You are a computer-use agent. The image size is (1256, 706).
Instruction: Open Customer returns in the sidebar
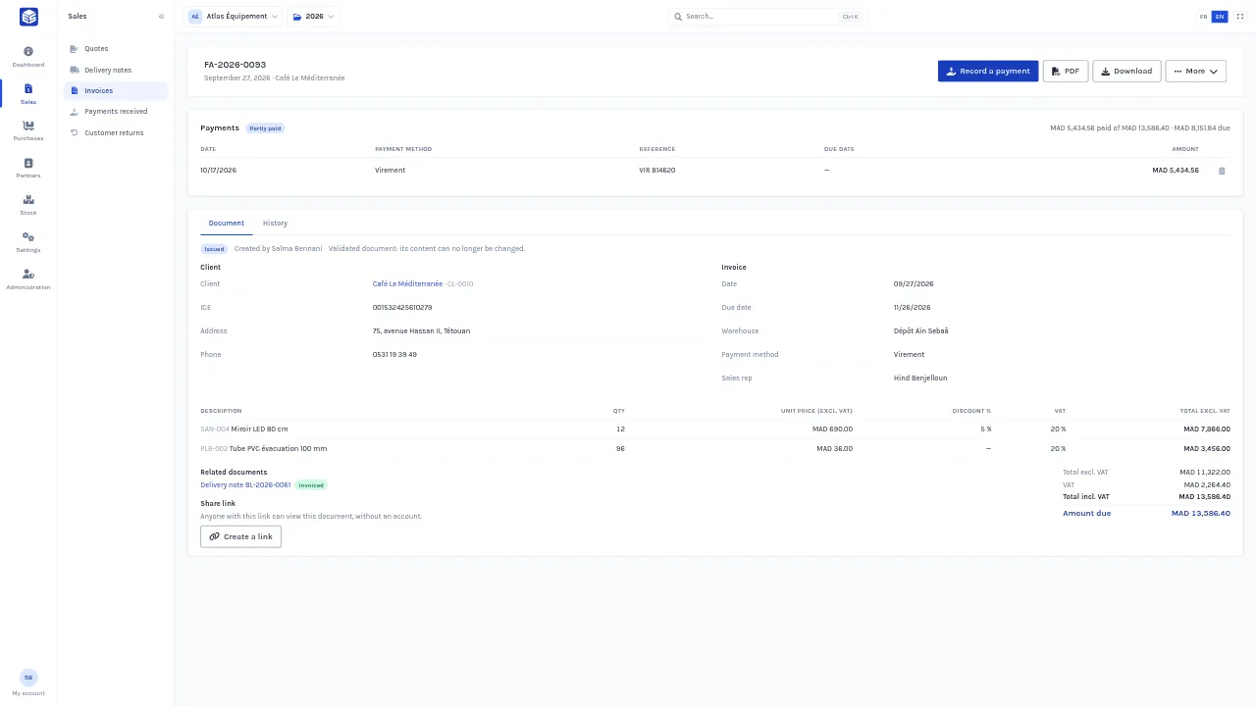116,132
